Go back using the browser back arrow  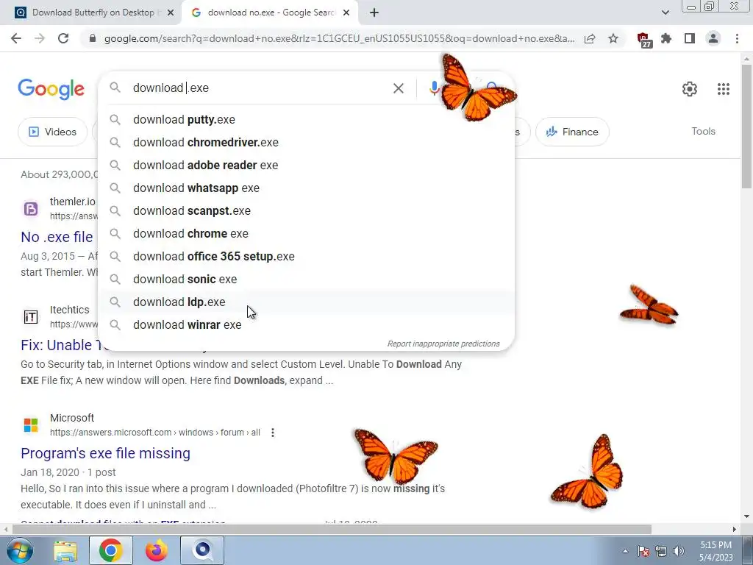pyautogui.click(x=16, y=38)
